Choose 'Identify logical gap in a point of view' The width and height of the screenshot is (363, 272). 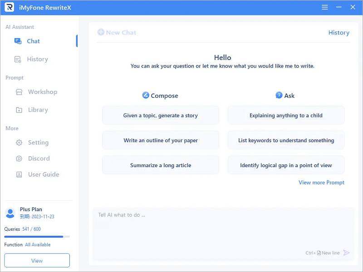click(286, 165)
